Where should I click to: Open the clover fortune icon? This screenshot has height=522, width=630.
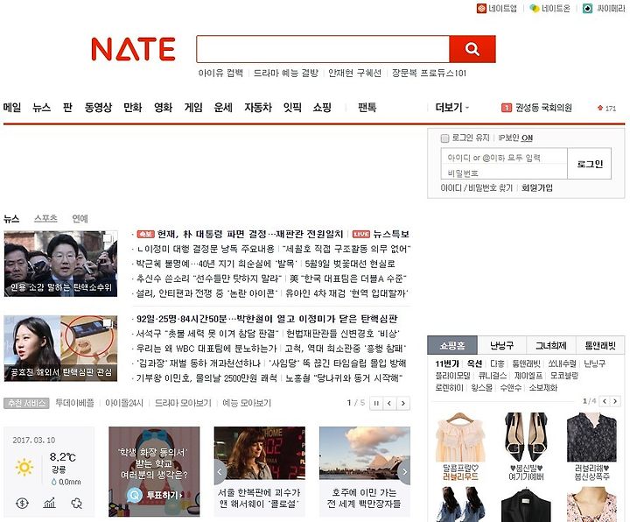(x=76, y=503)
